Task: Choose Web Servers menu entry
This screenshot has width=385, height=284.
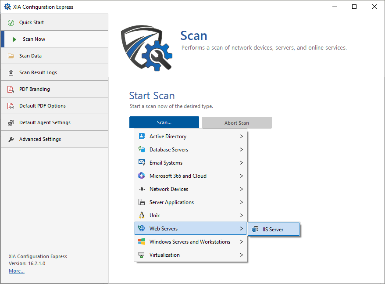Action: [191, 228]
